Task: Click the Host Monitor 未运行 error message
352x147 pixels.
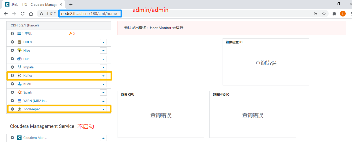Action: (x=154, y=28)
